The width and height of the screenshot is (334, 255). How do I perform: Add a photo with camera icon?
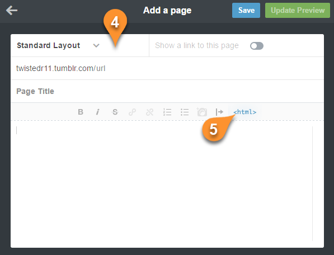pos(202,112)
